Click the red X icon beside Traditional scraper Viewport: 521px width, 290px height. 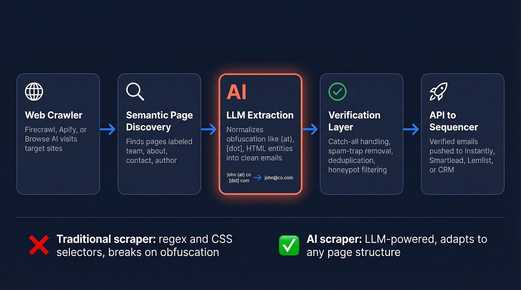point(39,245)
